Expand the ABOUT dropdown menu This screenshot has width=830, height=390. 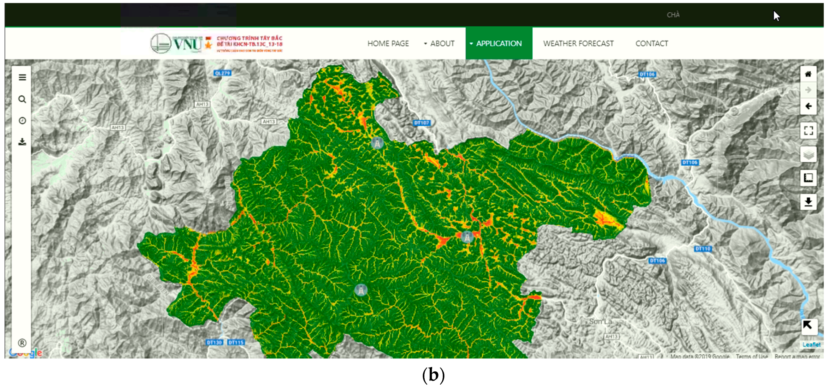coord(439,44)
